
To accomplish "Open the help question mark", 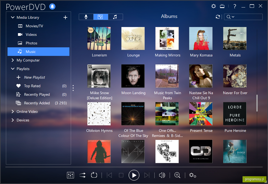I will [235, 6].
